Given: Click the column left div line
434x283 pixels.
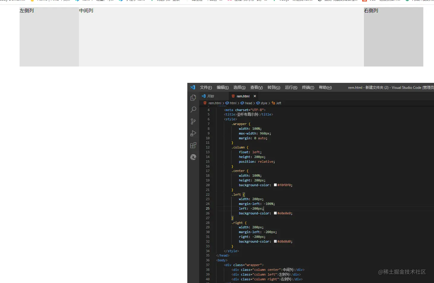Looking at the screenshot, I should click(266, 274).
